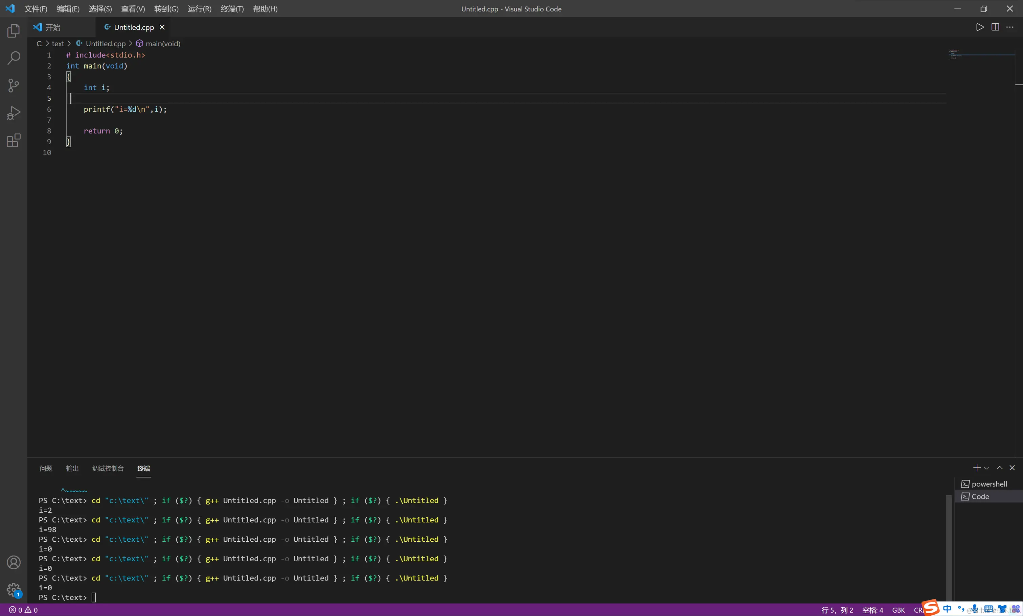
Task: Open the Manage gear settings icon
Action: 13,589
